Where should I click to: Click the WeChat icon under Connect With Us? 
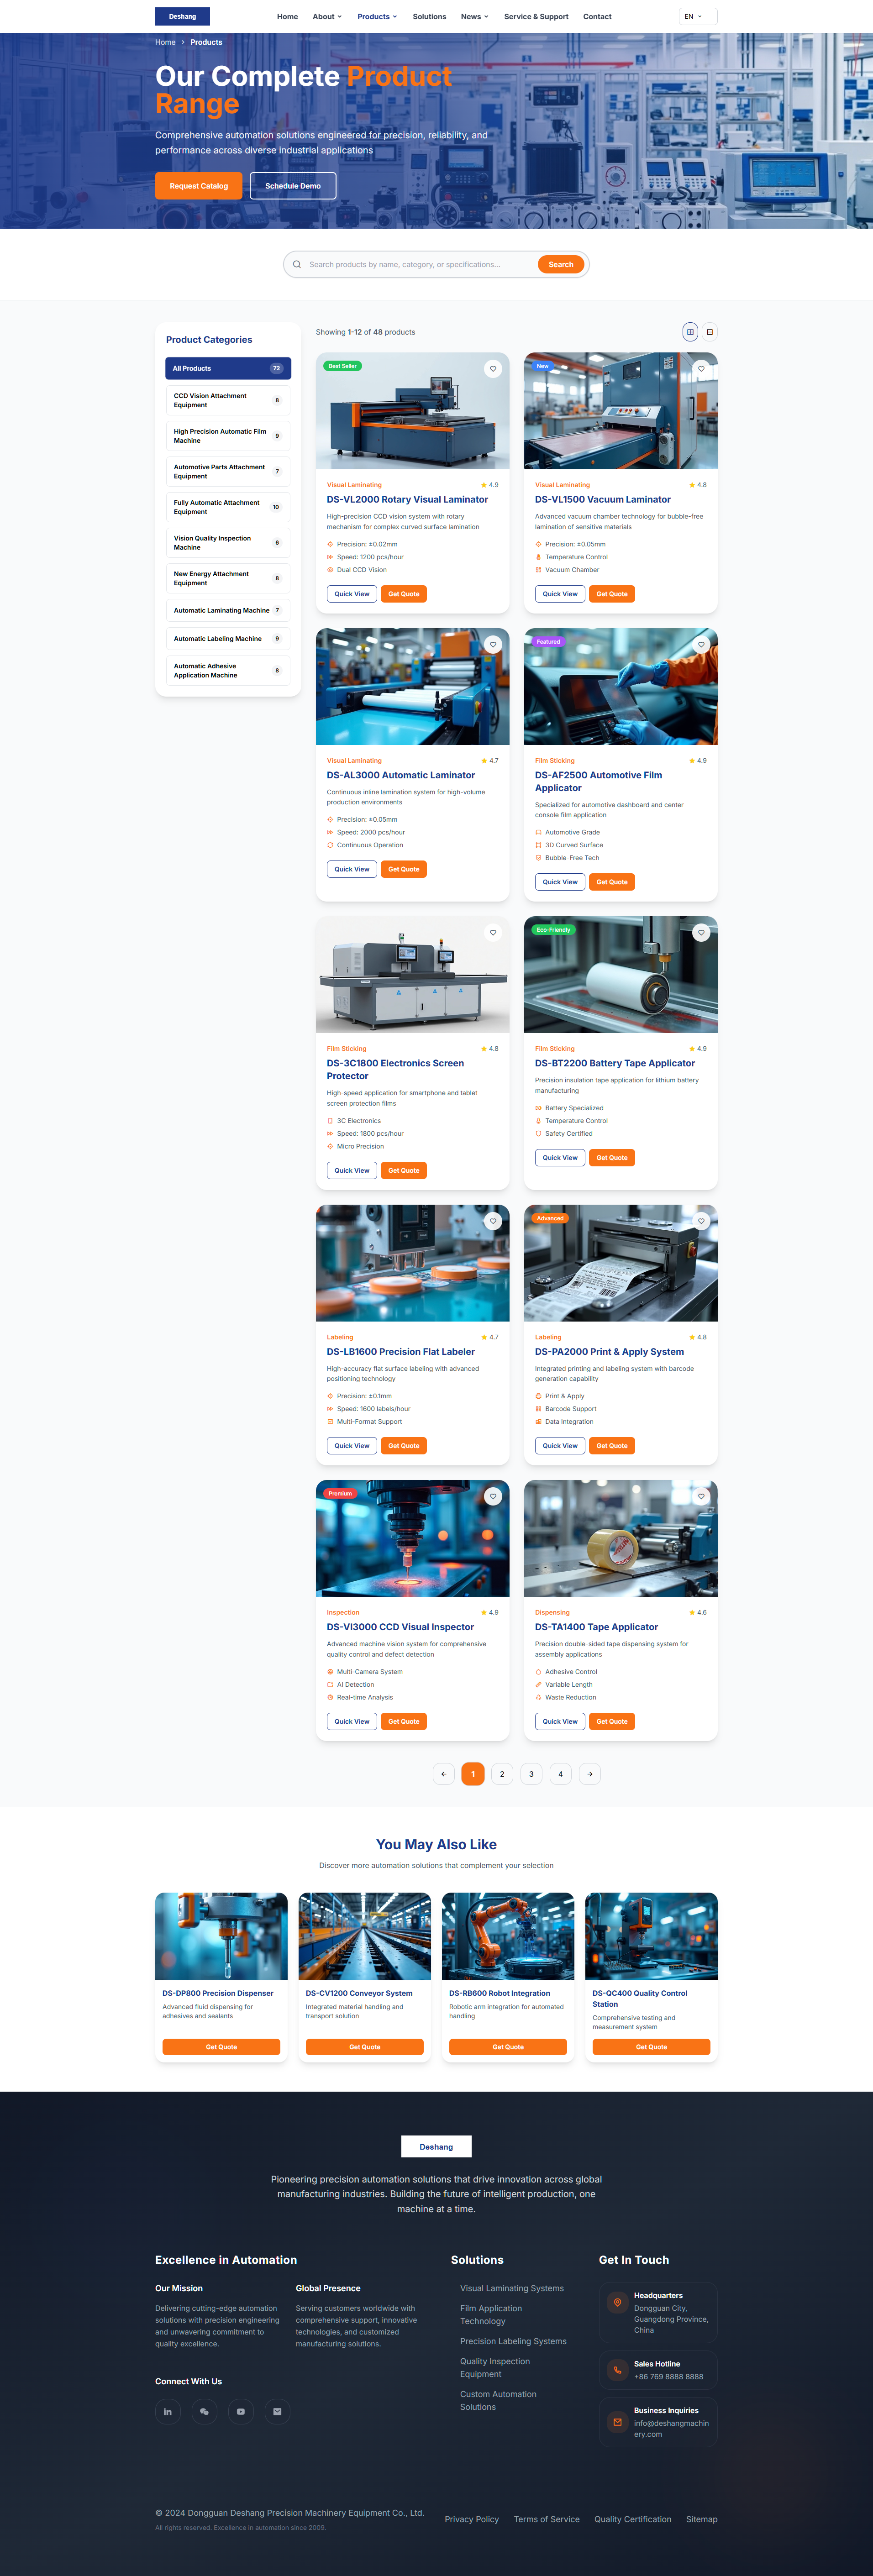pos(204,2411)
